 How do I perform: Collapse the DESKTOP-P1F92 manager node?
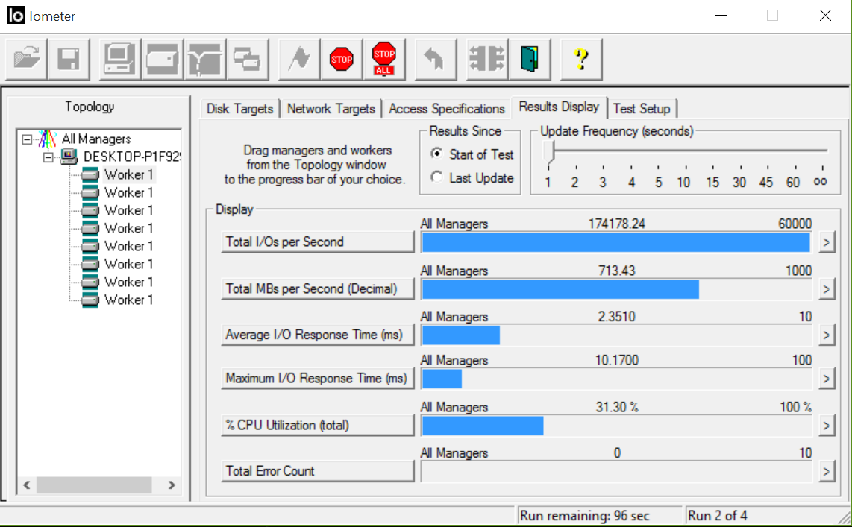[49, 157]
